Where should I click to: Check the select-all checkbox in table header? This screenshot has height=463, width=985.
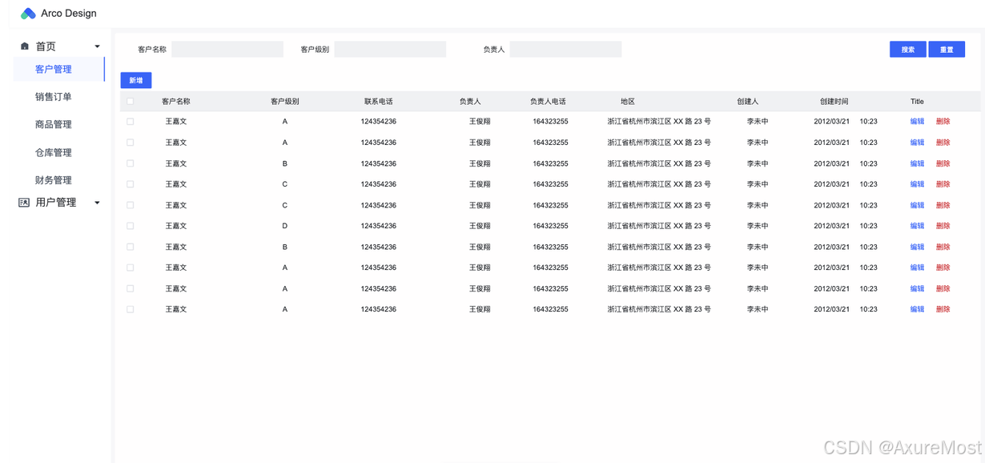(x=130, y=100)
